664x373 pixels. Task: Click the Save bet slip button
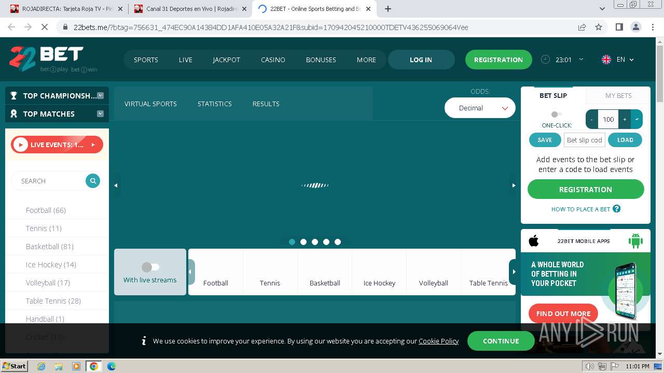coord(545,140)
